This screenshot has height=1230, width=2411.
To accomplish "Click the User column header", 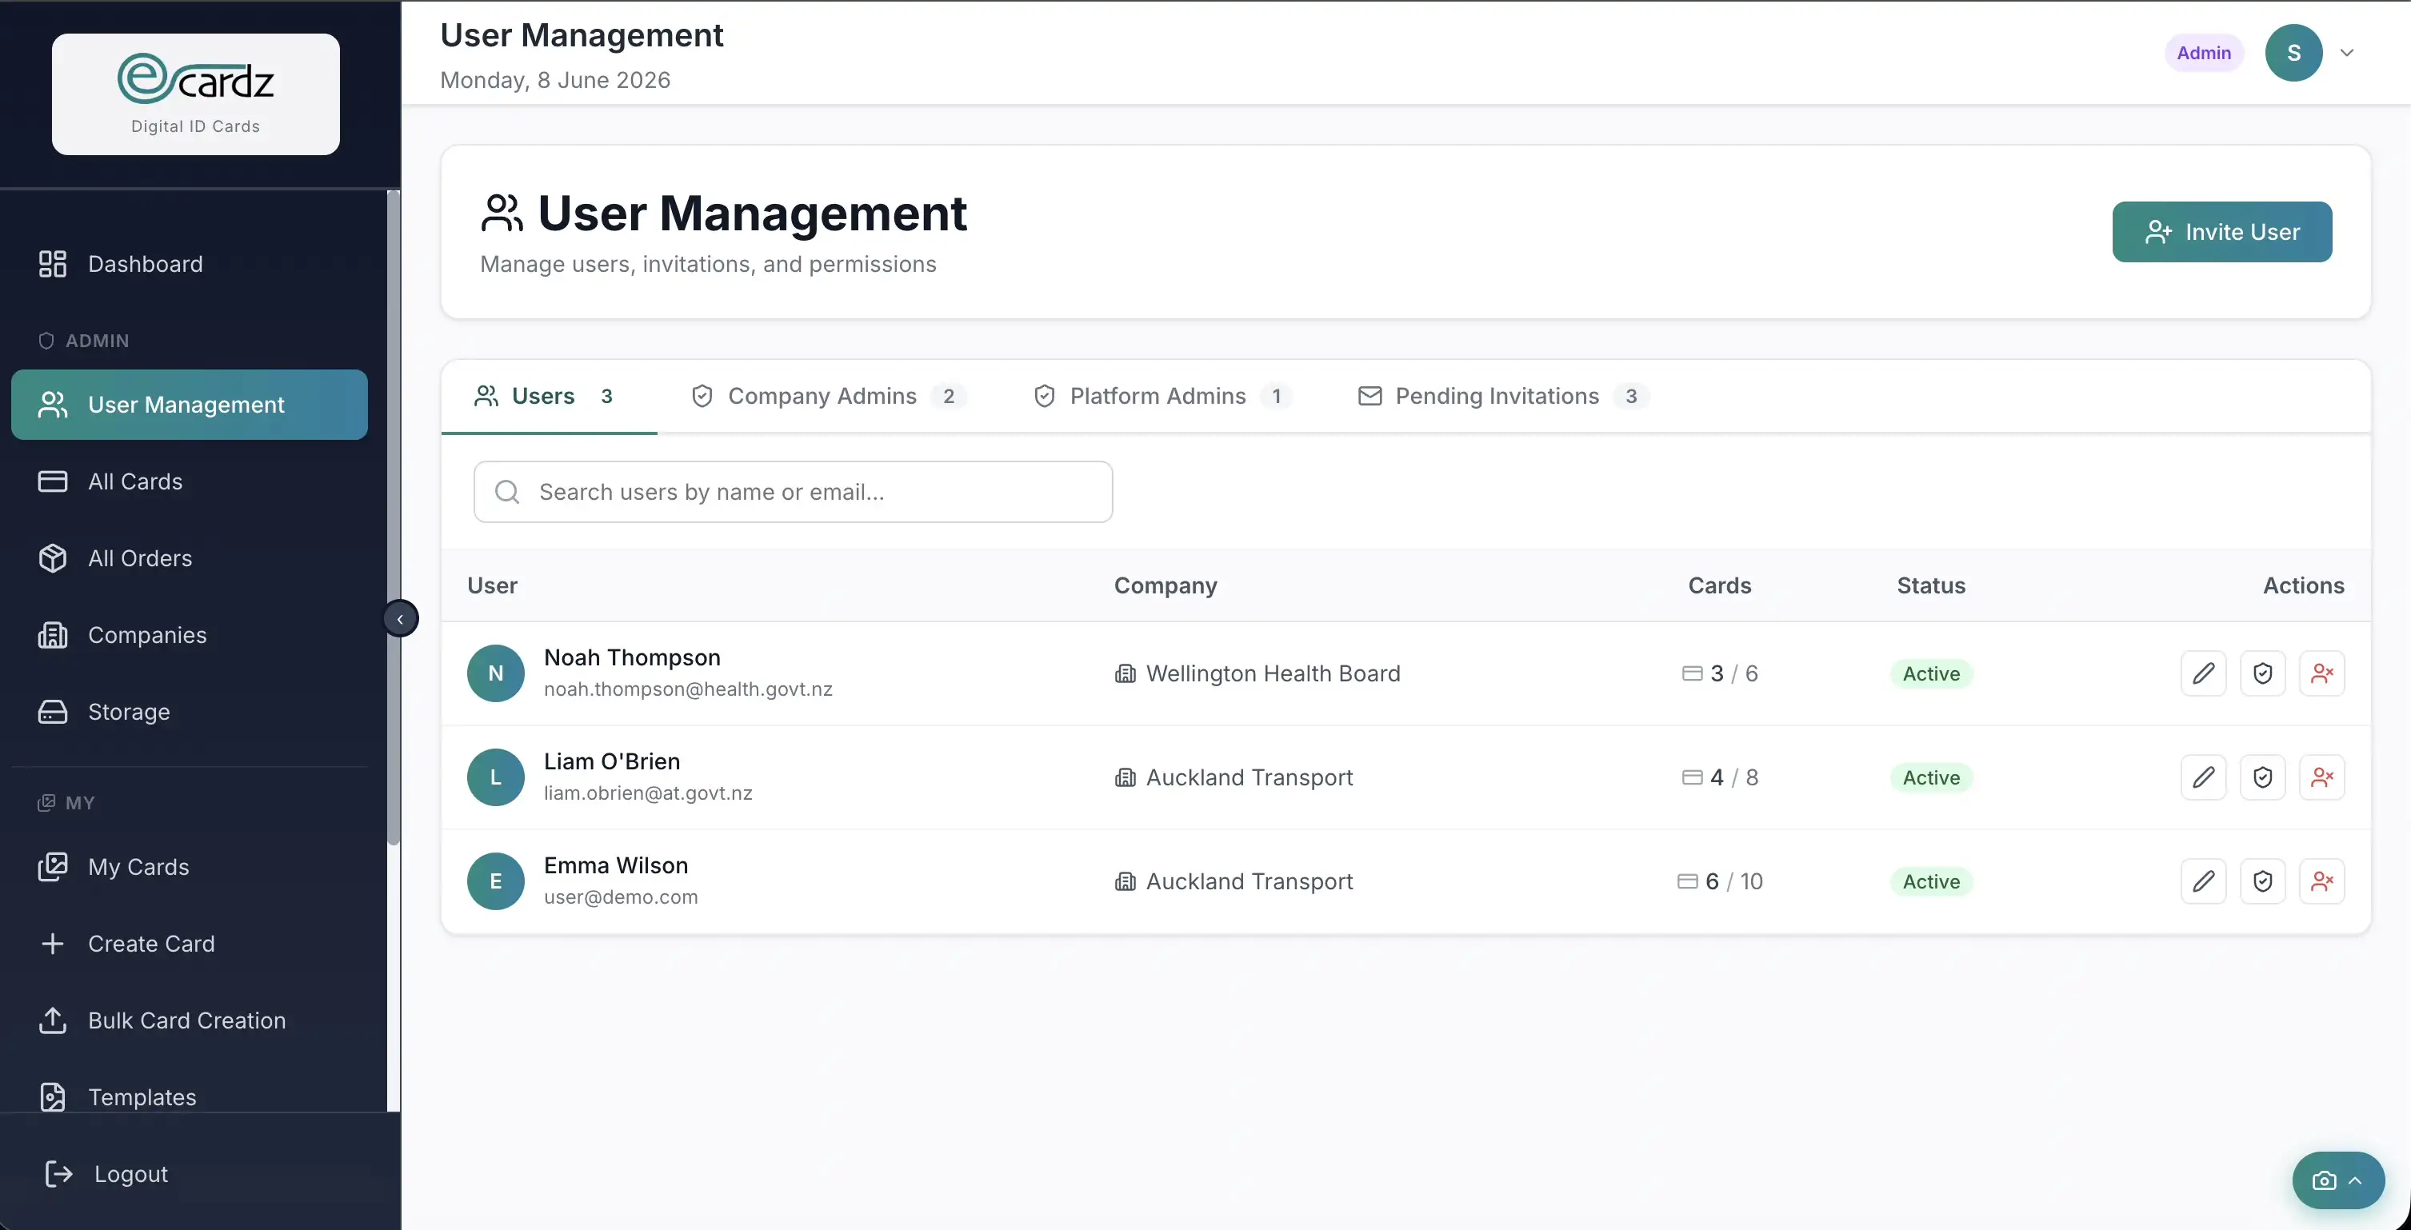I will pyautogui.click(x=492, y=585).
